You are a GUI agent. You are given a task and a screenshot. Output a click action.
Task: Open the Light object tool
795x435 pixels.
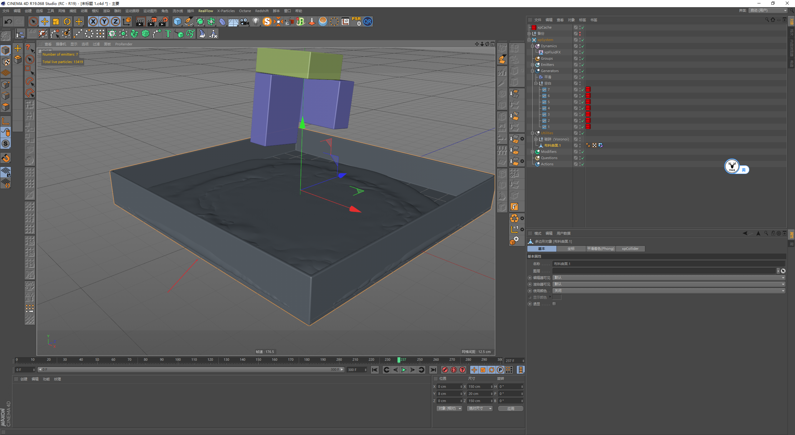[256, 21]
